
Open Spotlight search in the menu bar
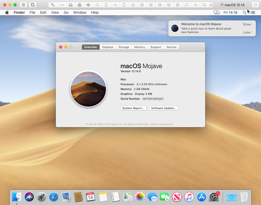245,12
